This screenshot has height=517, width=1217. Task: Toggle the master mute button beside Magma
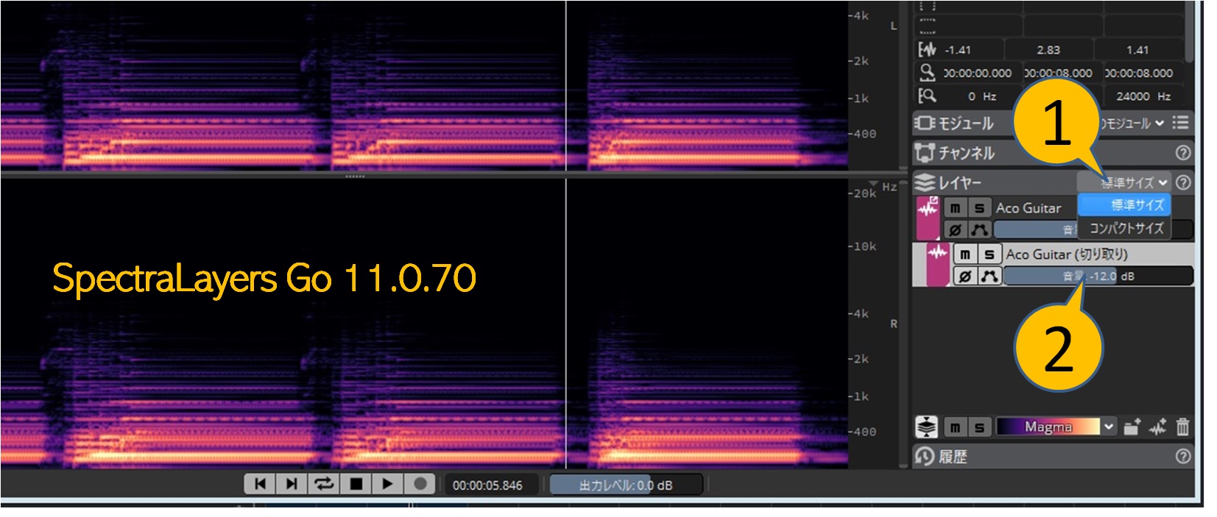[x=954, y=427]
